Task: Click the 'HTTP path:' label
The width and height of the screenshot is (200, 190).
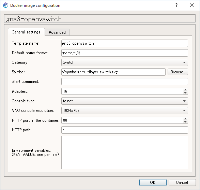Action: 21,130
